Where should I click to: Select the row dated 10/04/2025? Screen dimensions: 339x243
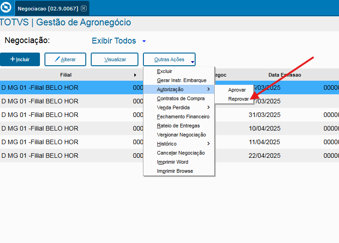coord(170,128)
